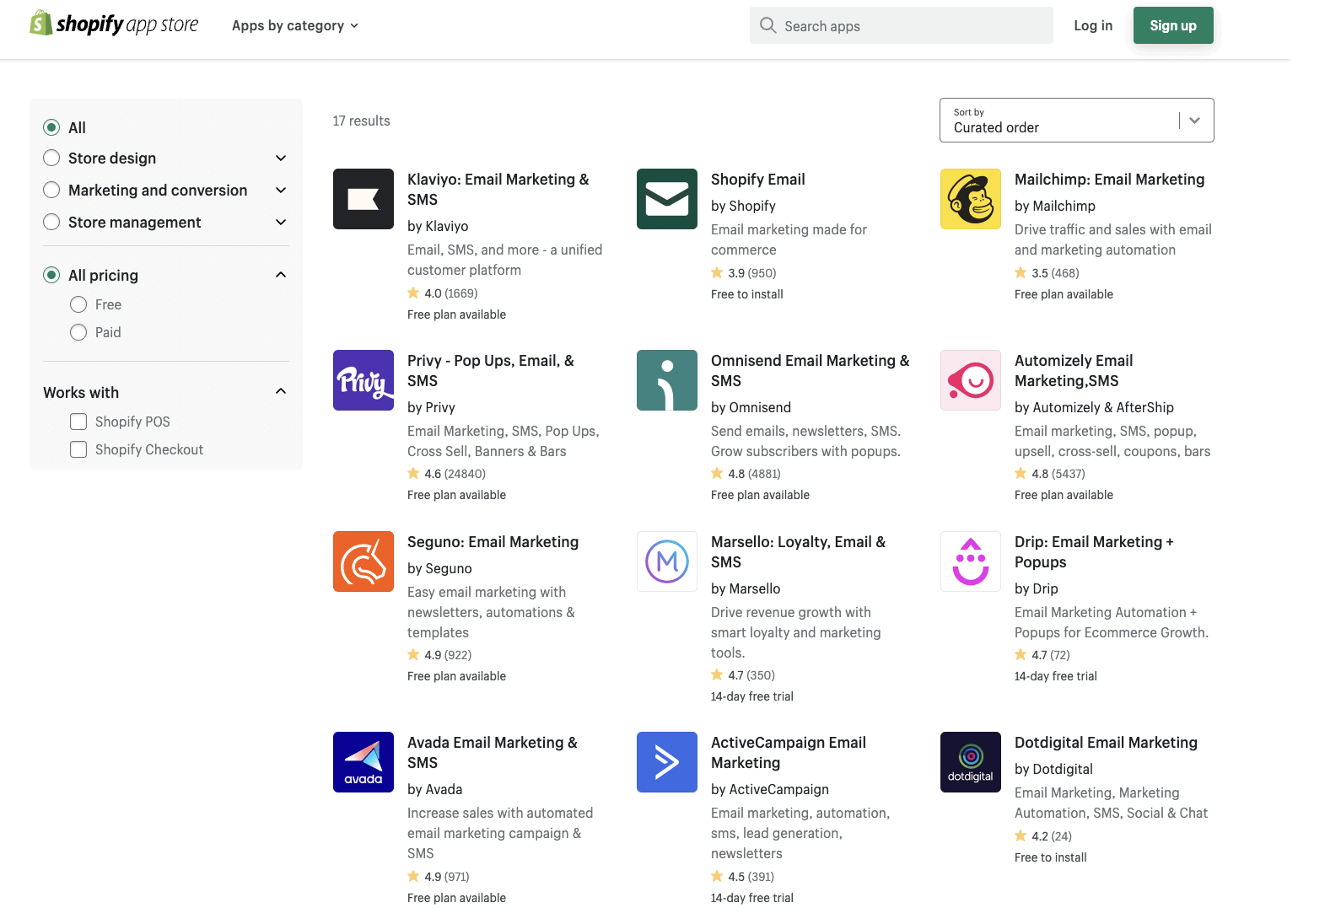This screenshot has width=1341, height=924.
Task: Open Seguno: Email Marketing title
Action: 493,542
